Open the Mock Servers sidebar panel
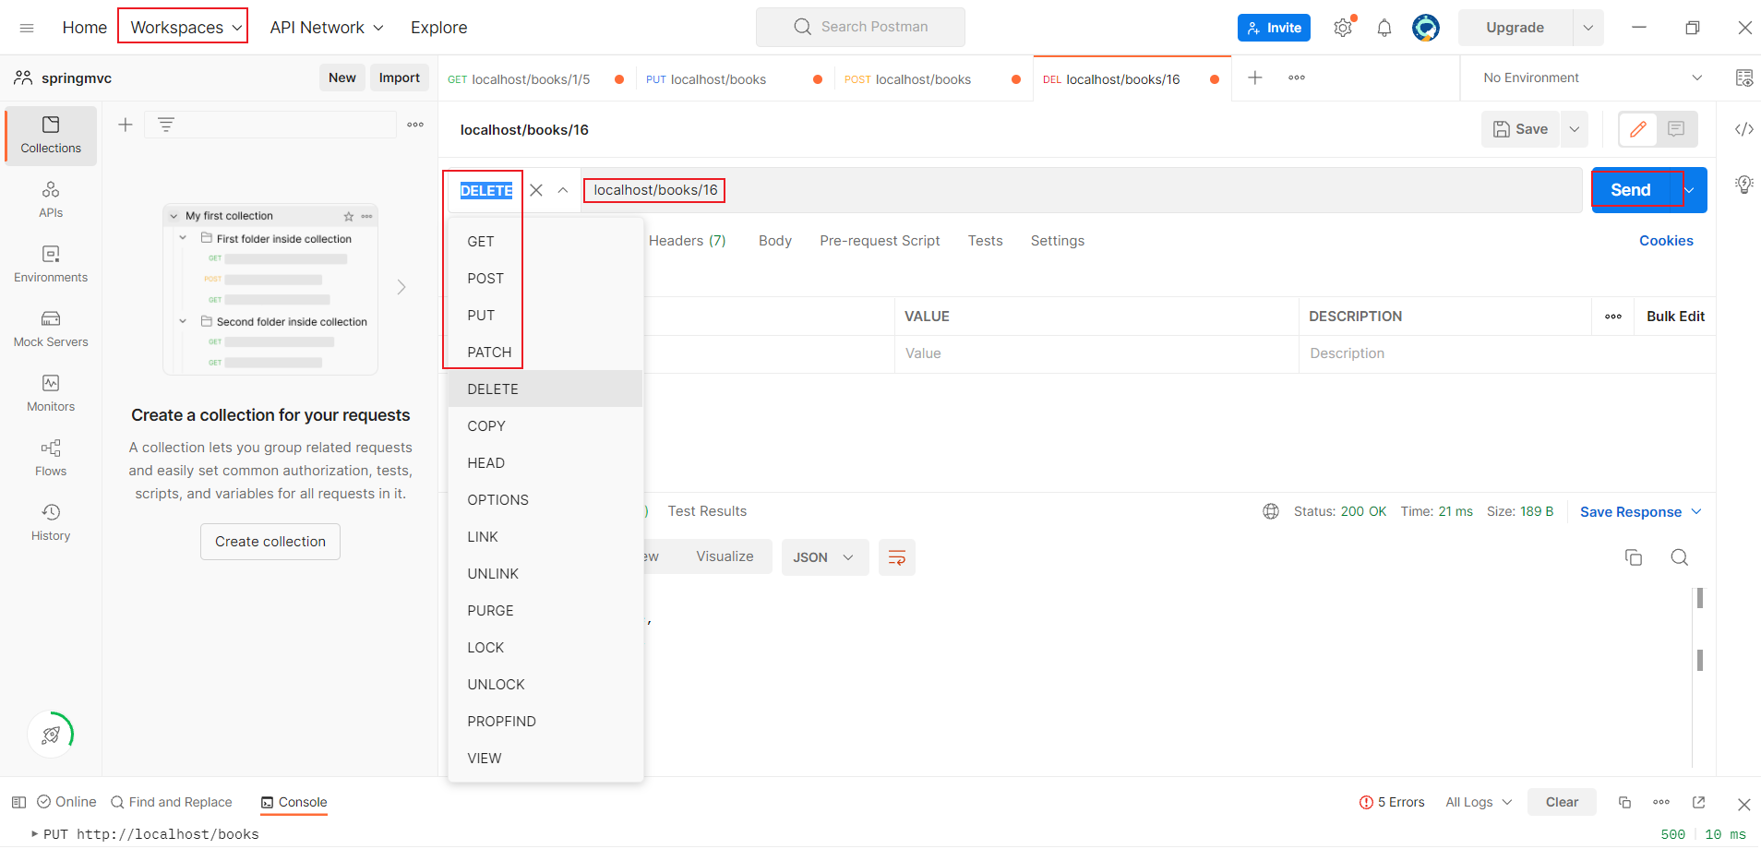 [51, 329]
